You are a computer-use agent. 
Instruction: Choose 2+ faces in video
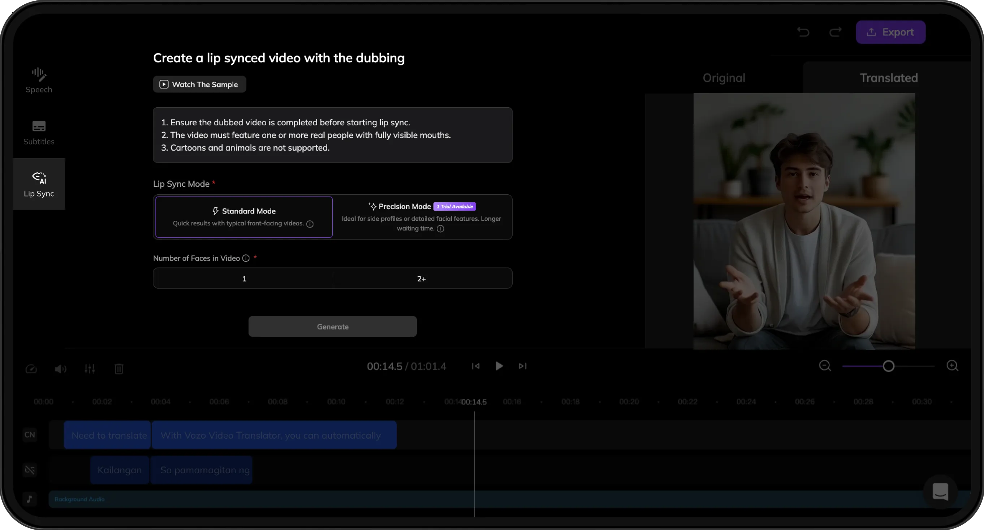point(422,279)
